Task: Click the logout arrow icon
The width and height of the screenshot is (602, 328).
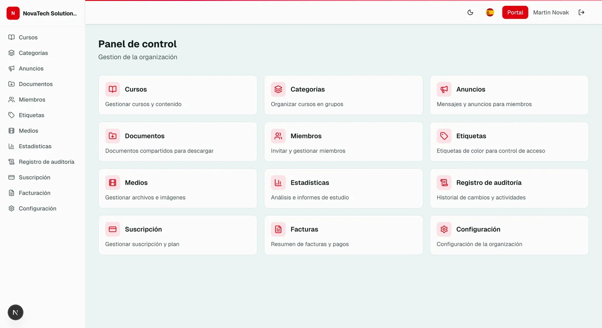Action: [x=582, y=13]
